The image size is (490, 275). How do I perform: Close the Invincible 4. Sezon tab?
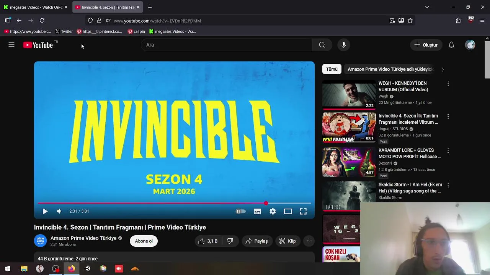138,7
